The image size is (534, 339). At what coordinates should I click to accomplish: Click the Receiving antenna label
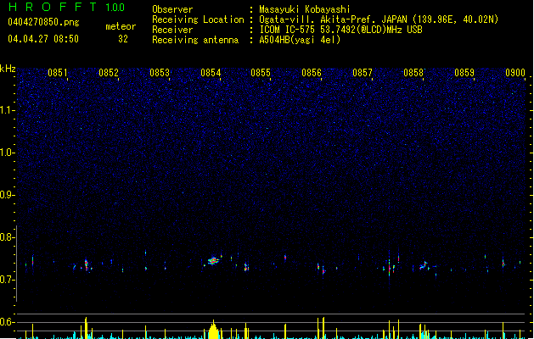195,40
